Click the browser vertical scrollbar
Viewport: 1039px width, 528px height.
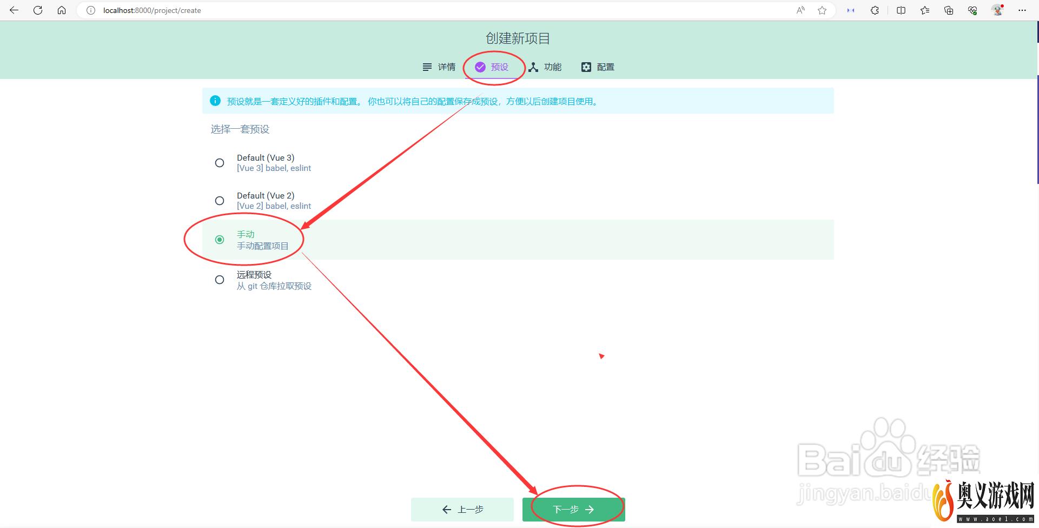click(1037, 130)
